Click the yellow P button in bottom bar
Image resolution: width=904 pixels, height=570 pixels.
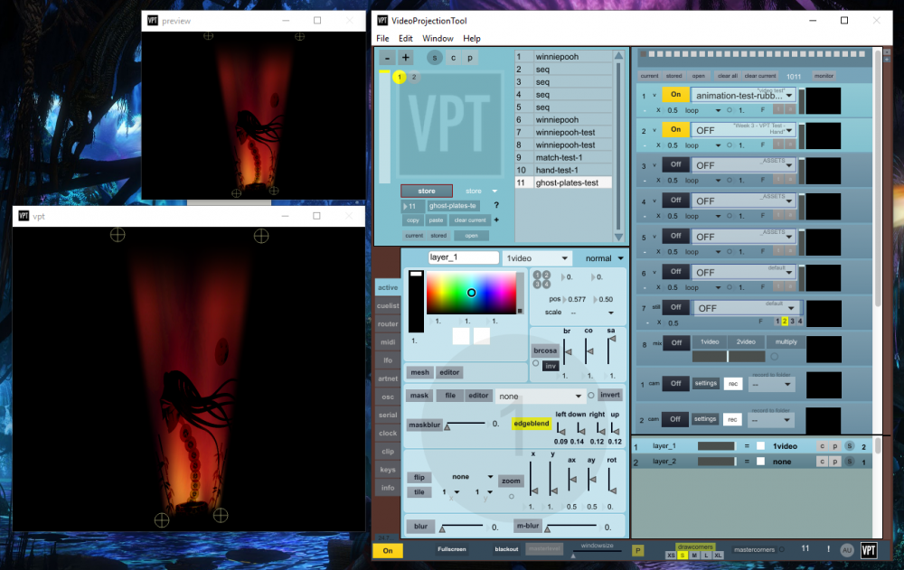click(637, 549)
